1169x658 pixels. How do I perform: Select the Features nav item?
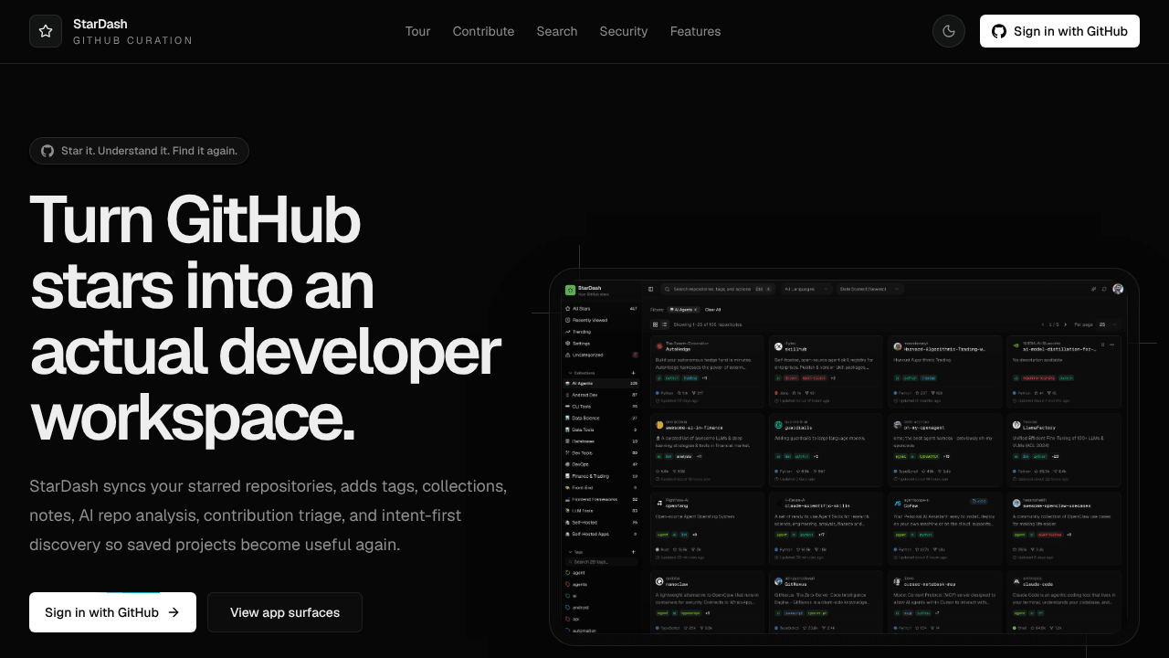(x=695, y=31)
